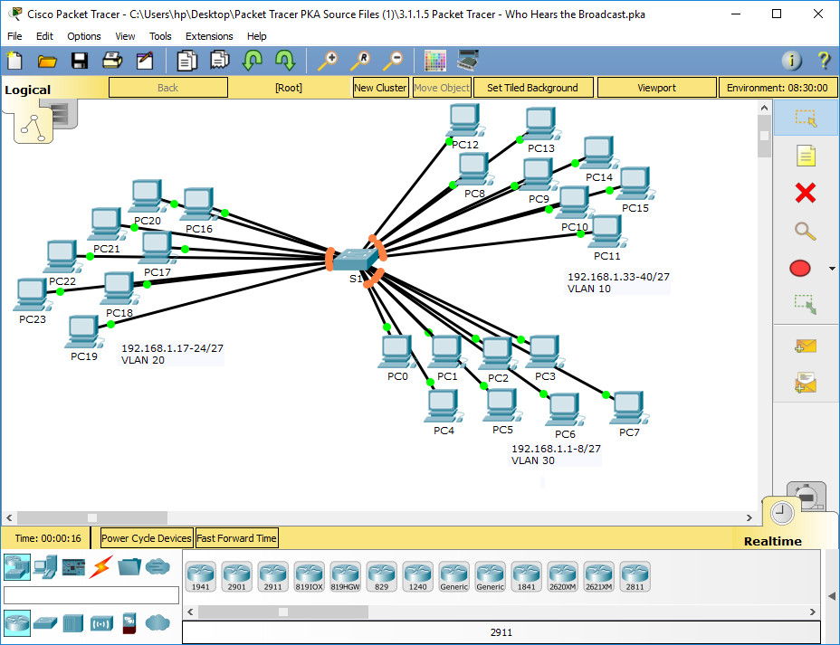Open the Custom Devices Dialog
Image resolution: width=840 pixels, height=645 pixels.
click(468, 61)
